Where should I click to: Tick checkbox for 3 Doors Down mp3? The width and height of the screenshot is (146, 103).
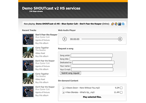tap(121, 88)
